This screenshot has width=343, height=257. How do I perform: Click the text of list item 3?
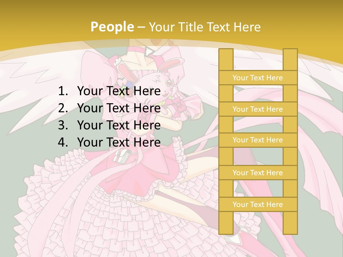click(119, 125)
